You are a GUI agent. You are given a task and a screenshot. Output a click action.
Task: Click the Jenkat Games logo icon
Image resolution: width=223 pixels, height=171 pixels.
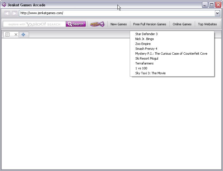[97, 24]
